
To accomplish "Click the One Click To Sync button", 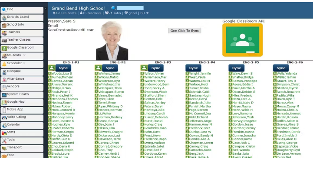I will (x=185, y=31).
